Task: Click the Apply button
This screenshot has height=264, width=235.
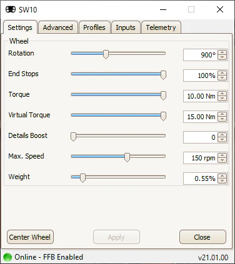Action: pos(116,237)
